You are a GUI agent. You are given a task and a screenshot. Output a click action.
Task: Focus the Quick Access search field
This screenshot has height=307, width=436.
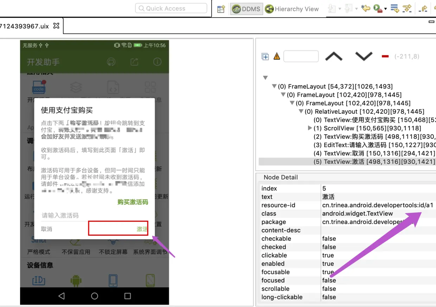coord(171,8)
